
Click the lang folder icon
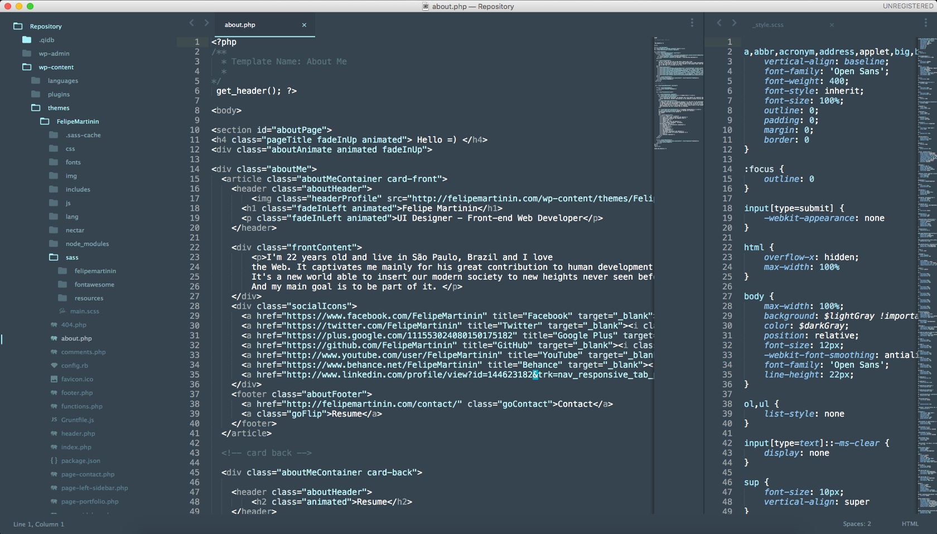click(x=54, y=216)
